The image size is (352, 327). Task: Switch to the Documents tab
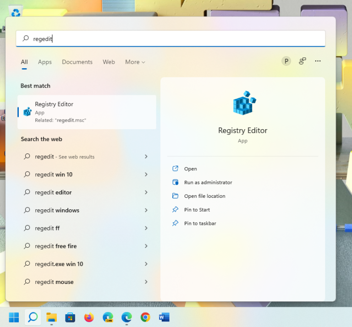click(x=77, y=62)
